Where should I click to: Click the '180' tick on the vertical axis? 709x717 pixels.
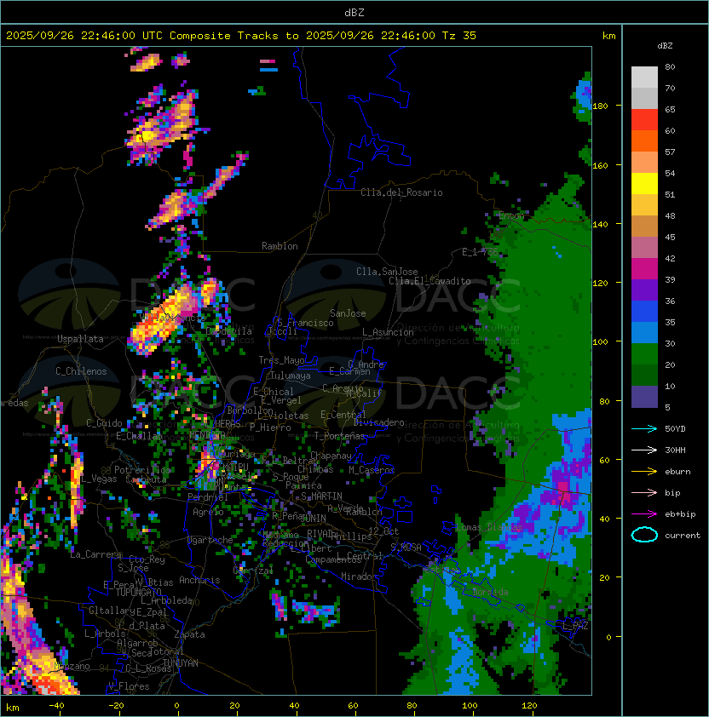pyautogui.click(x=600, y=106)
